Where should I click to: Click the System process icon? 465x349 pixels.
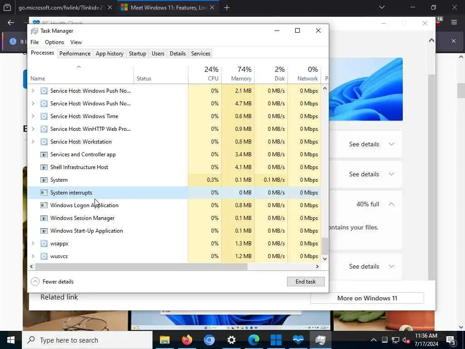click(44, 180)
